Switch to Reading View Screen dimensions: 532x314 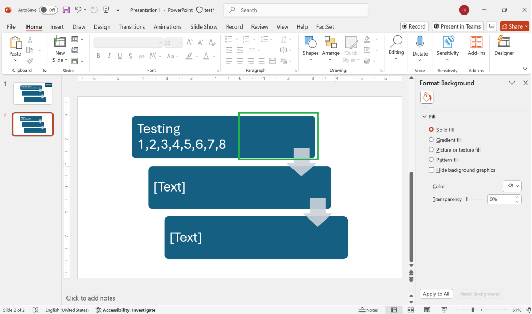coord(427,310)
